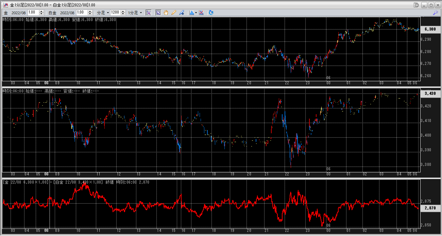This screenshot has height=236, width=442.
Task: Expand the bar chart indicator dropdown arrow
Action: tap(196, 13)
